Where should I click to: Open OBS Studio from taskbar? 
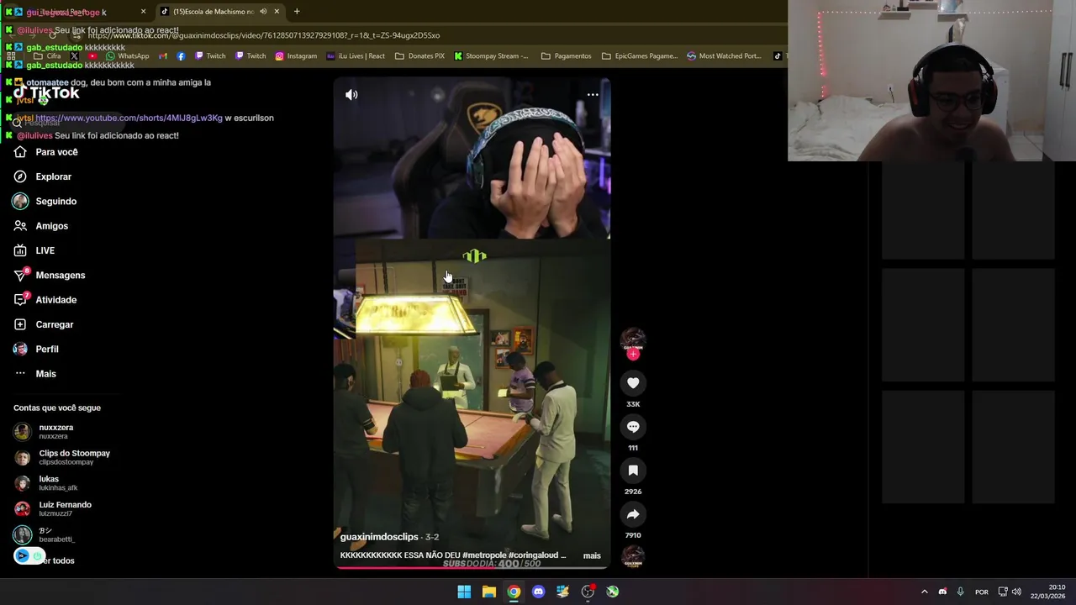(x=588, y=592)
